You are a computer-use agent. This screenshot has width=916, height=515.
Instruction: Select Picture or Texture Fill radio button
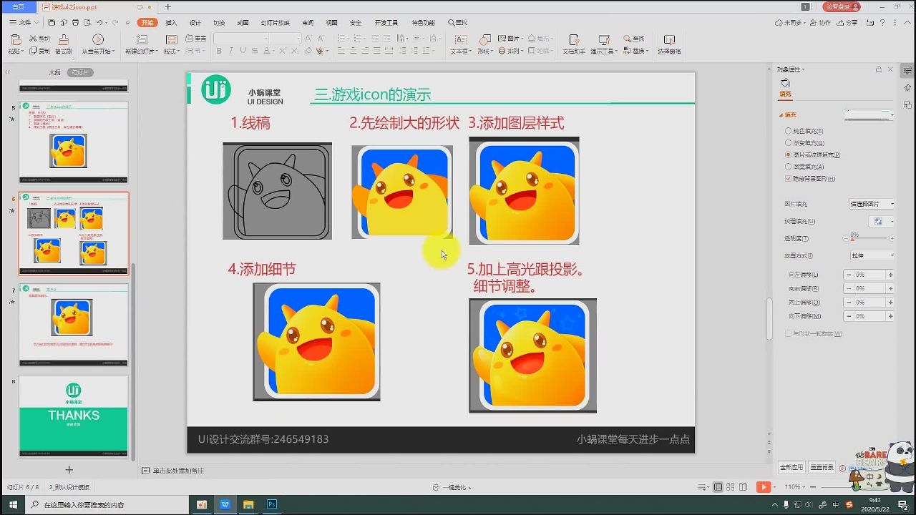788,154
